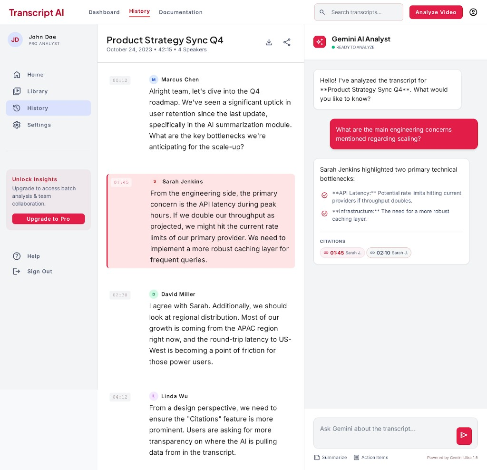
Task: Download the transcript using the download icon
Action: 269,42
